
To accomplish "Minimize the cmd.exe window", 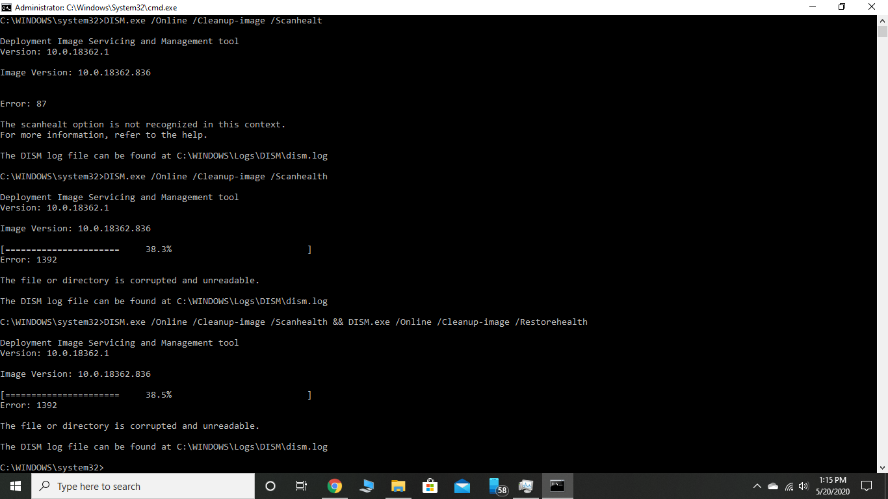I will coord(813,7).
